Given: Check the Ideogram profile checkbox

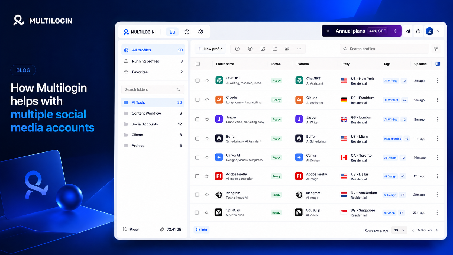Looking at the screenshot, I should click(197, 195).
